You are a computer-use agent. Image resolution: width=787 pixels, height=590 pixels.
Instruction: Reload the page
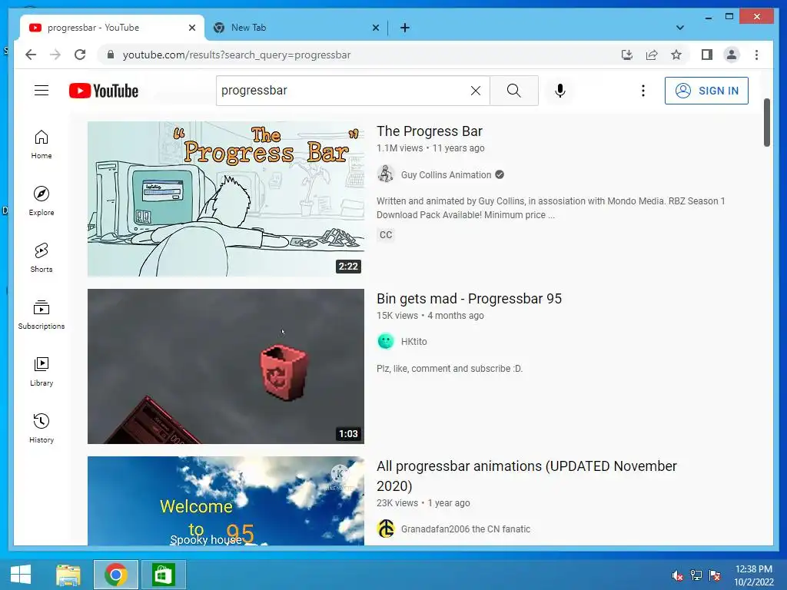pos(80,55)
